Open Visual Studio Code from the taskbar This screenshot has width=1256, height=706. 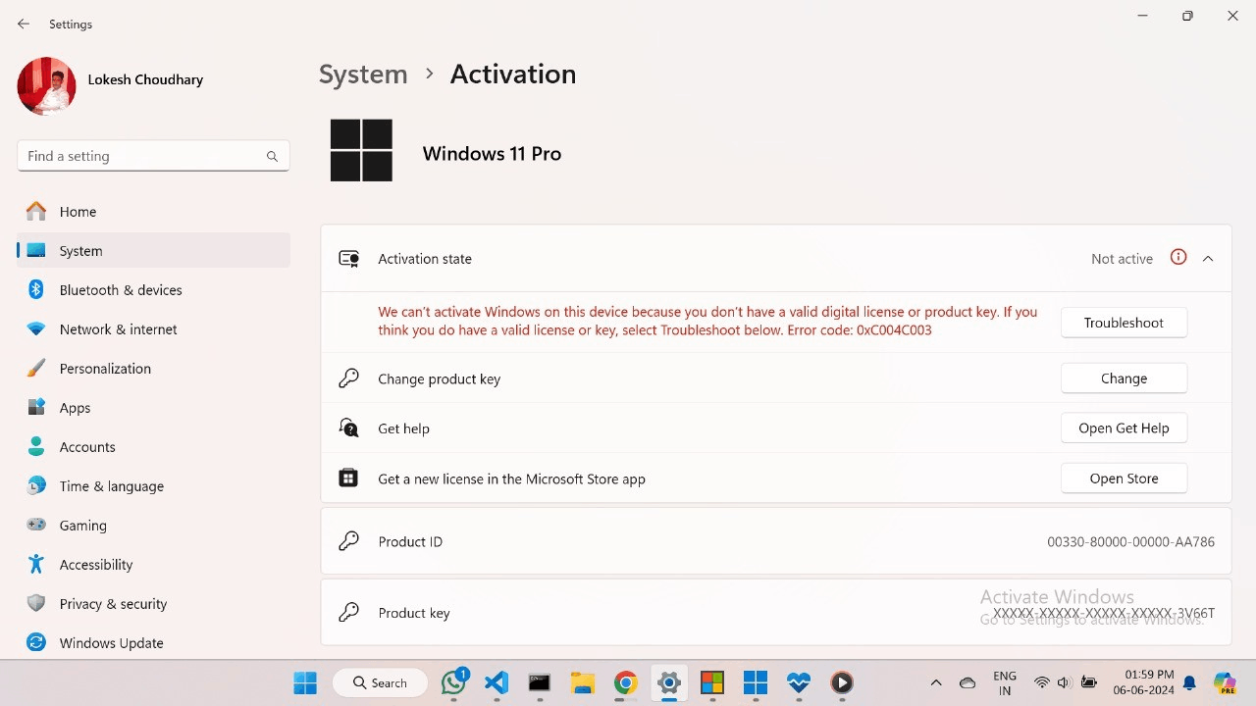[497, 682]
